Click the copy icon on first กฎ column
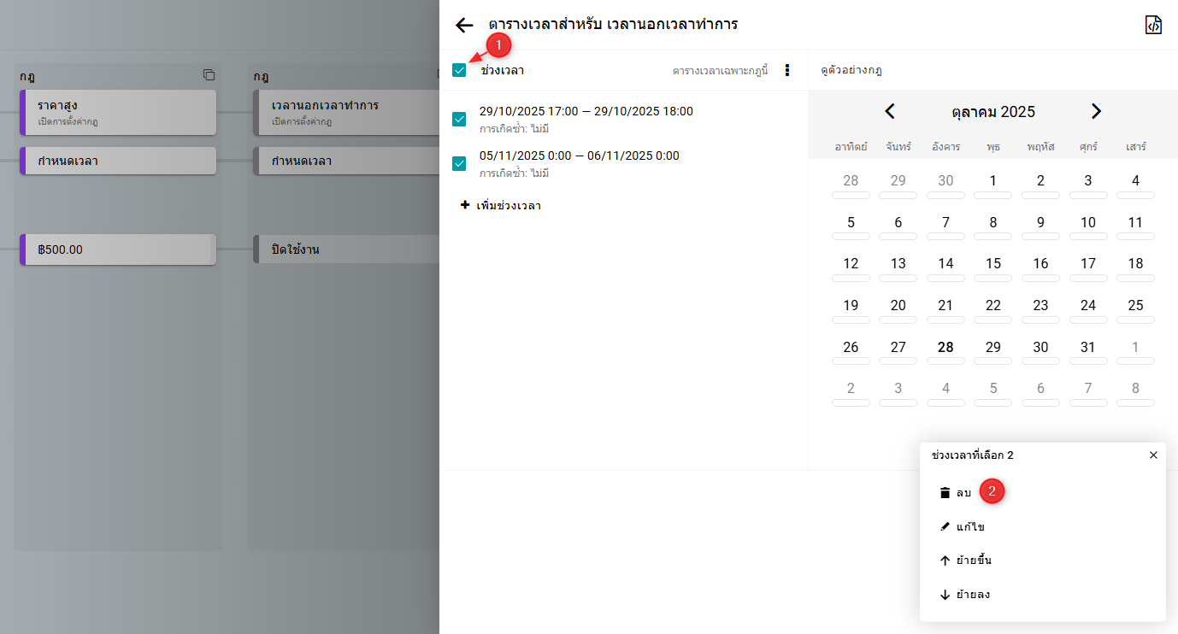Screen dimensions: 1178x634 (209, 75)
